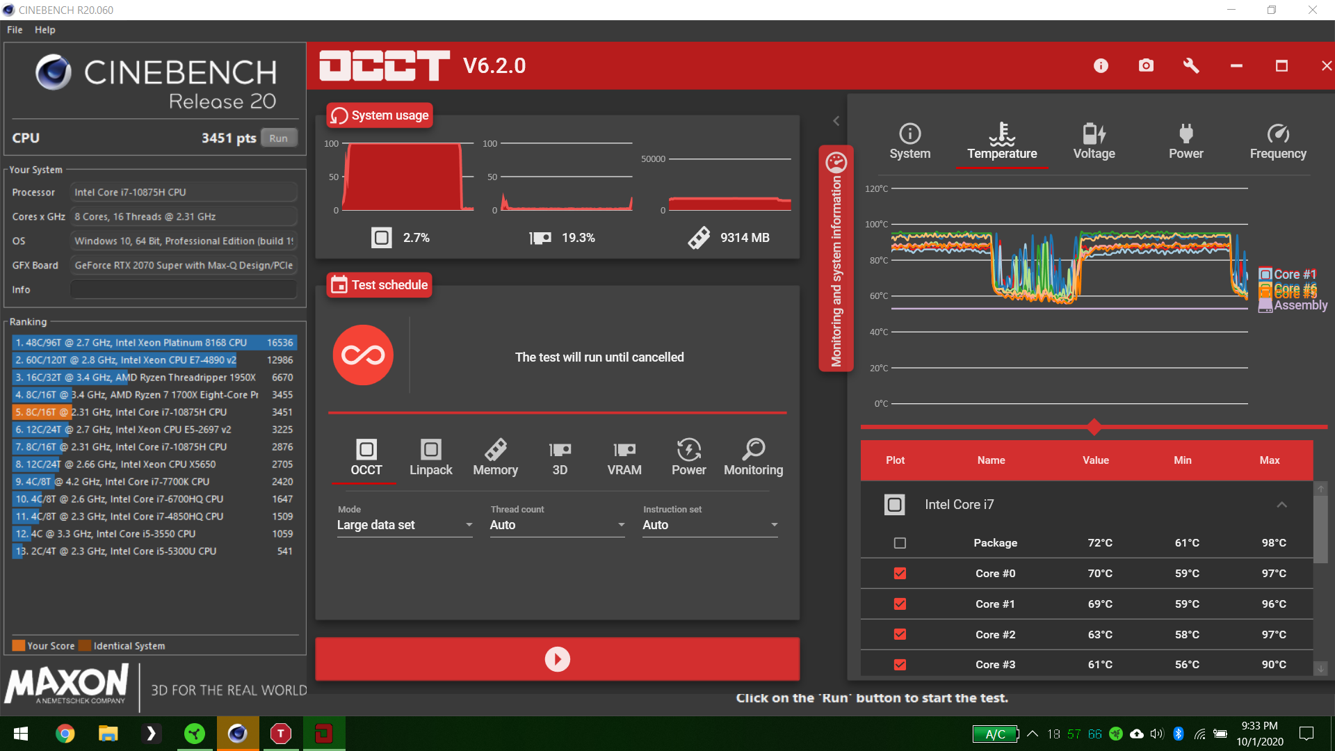
Task: Click the Test schedule header button
Action: click(380, 285)
